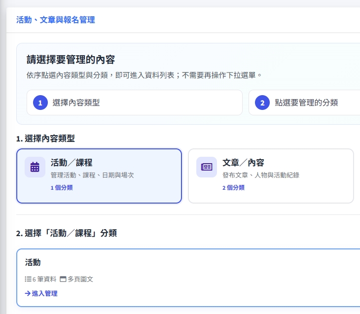Click the step 2 number badge
360x314 pixels.
262,103
